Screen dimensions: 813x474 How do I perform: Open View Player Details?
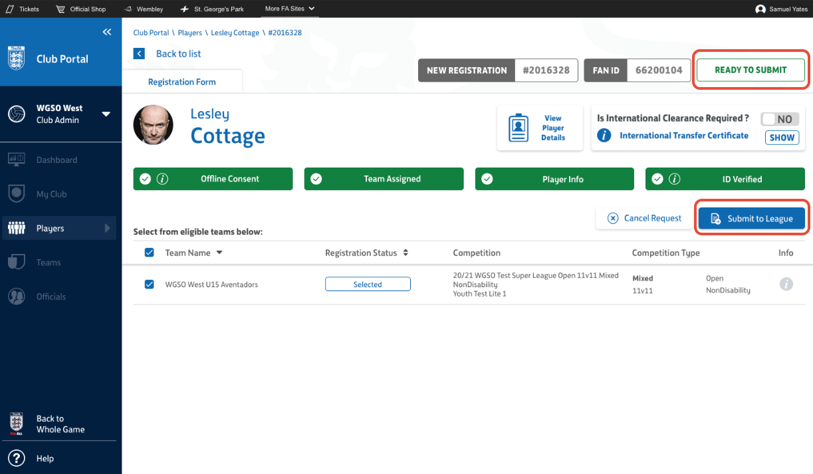pyautogui.click(x=540, y=128)
